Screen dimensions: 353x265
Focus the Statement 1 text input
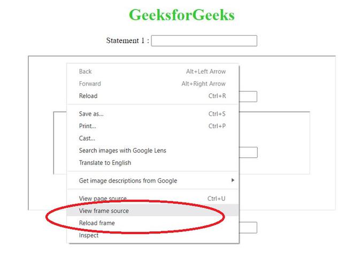click(x=204, y=41)
